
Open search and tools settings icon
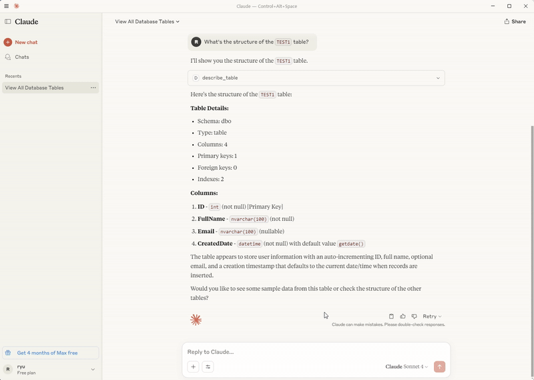[x=208, y=367]
